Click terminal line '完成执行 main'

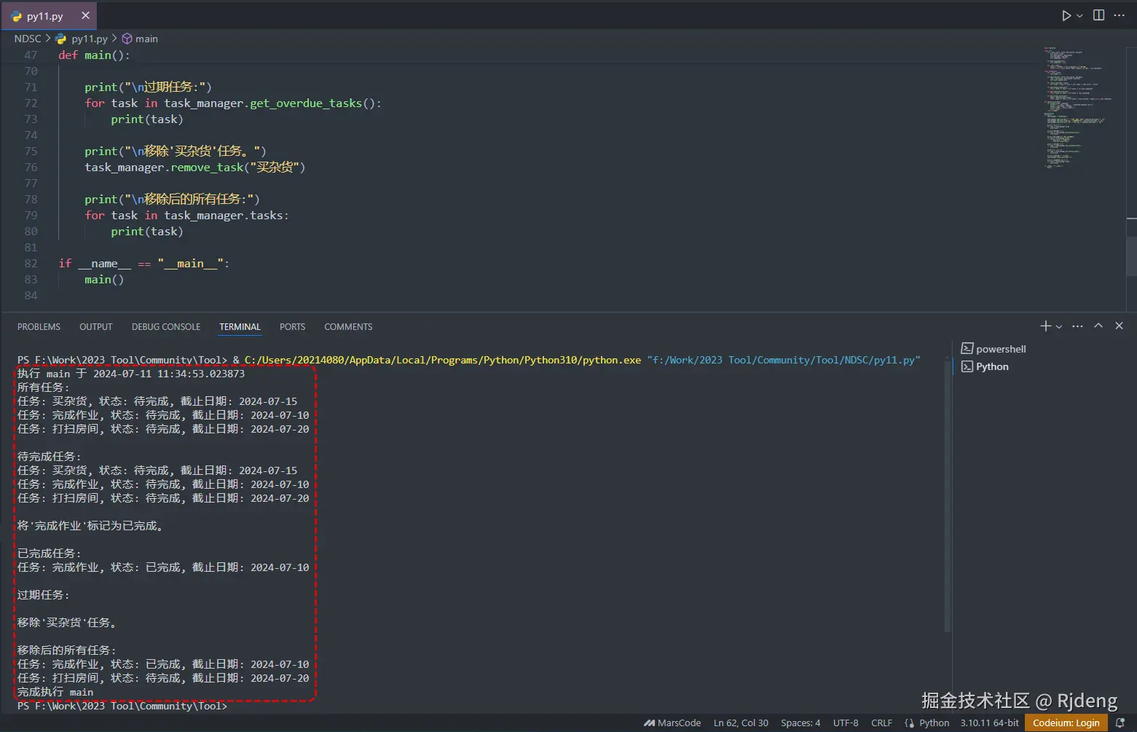coord(55,692)
